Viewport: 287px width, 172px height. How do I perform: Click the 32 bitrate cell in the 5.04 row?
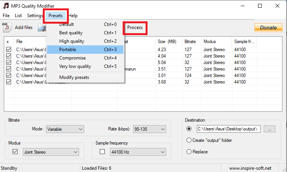[187, 63]
